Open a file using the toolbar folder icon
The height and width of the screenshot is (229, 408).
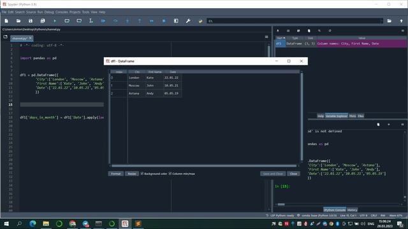(x=18, y=21)
